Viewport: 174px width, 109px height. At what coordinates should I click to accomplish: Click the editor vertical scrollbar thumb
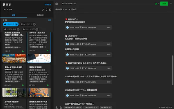[173, 70]
